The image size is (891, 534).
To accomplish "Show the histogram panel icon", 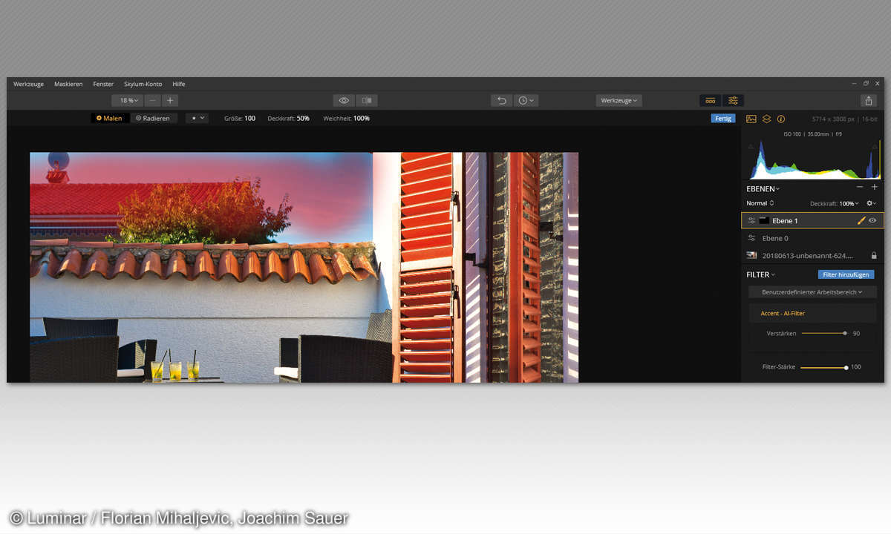I will coord(751,119).
